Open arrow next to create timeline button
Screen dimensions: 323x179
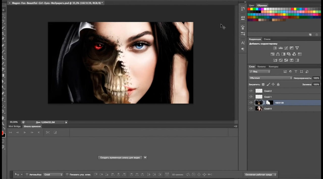coord(145,158)
